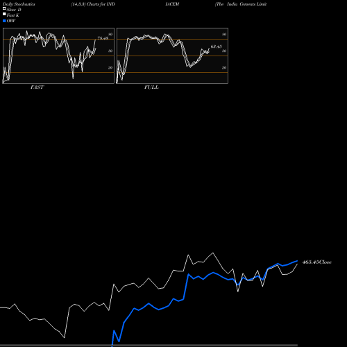Viewport: 347px width, 347px height.
Task: Click the 63.43 value in FULL chart
Action: point(216,46)
